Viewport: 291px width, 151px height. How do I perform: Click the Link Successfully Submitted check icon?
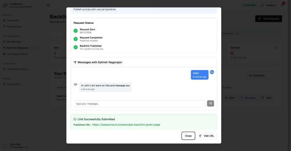75,119
